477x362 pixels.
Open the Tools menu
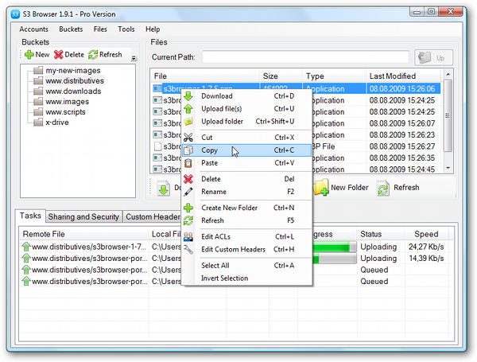coord(126,29)
